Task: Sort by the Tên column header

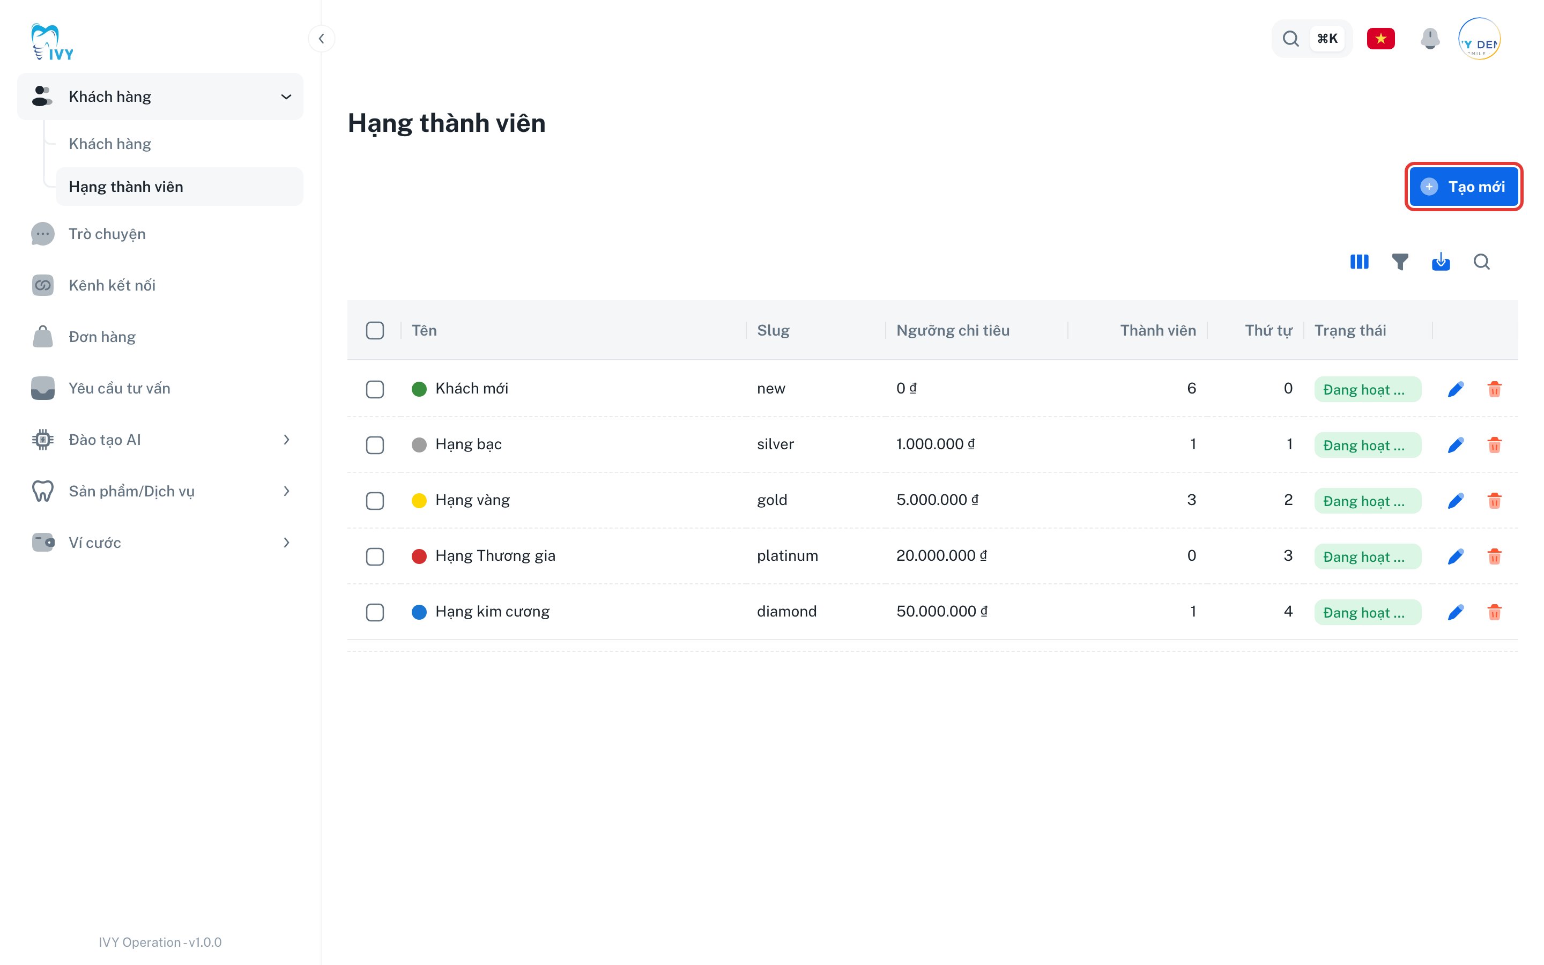Action: [424, 331]
